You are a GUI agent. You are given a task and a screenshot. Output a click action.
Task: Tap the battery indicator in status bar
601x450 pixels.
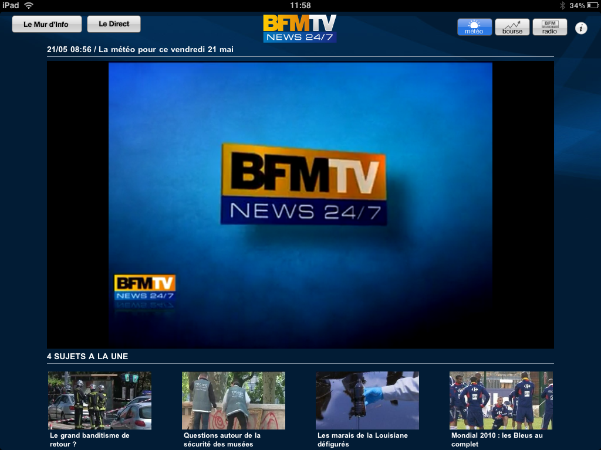tap(592, 5)
